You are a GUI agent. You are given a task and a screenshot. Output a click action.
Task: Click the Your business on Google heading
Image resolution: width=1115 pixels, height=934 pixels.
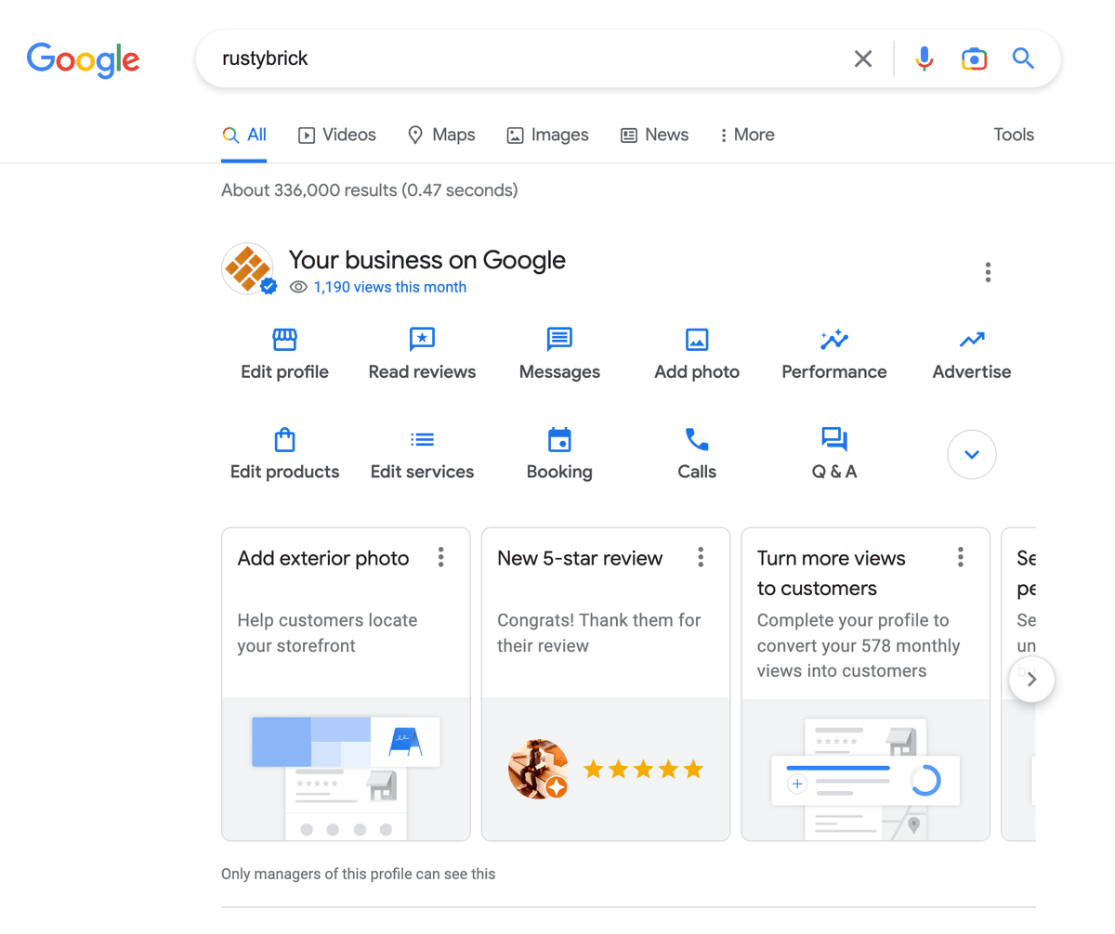click(x=426, y=260)
